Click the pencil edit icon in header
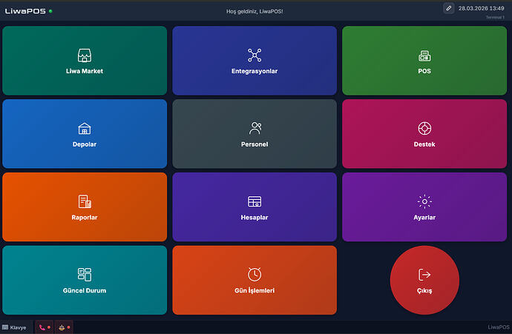 [x=448, y=8]
